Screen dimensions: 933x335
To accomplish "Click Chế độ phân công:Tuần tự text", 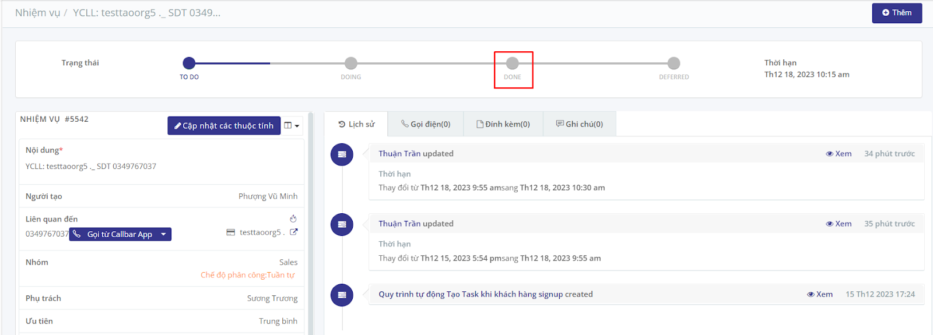I will click(248, 275).
